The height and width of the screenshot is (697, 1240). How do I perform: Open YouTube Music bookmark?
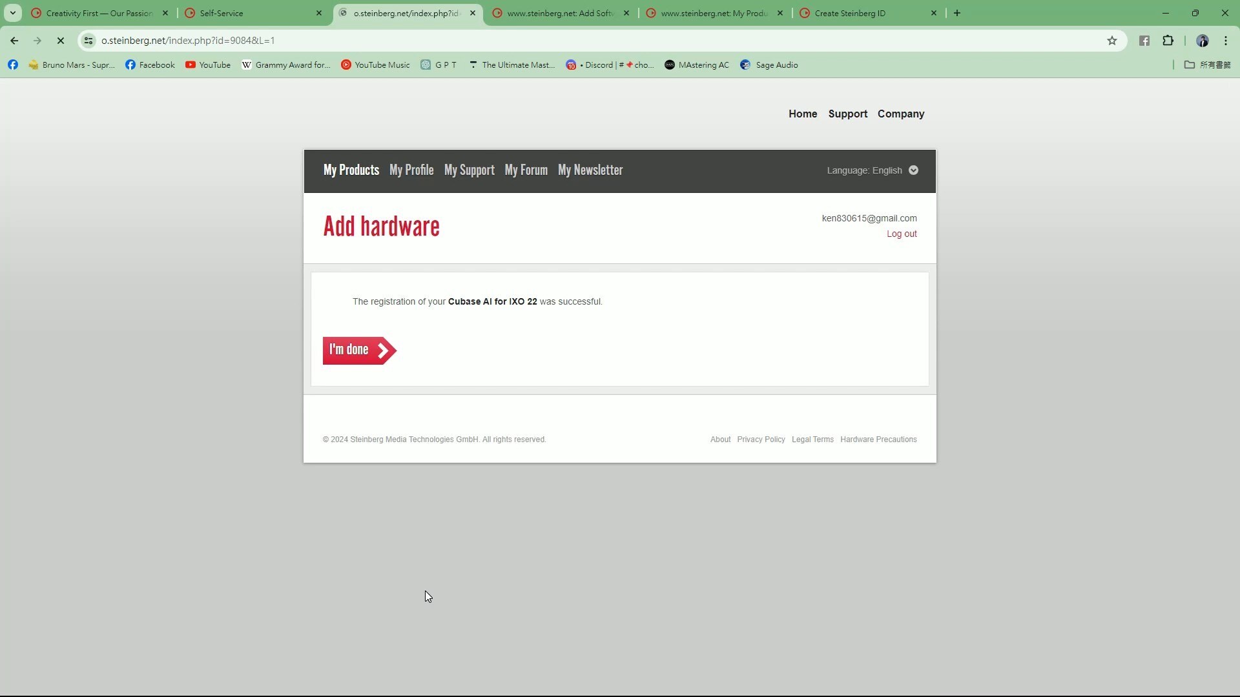pos(375,65)
